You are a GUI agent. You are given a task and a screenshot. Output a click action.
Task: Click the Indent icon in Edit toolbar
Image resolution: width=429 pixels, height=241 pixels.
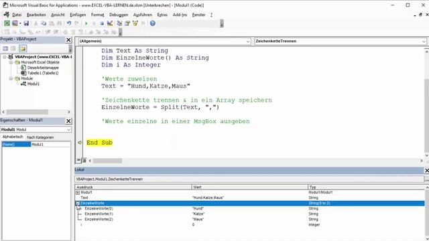click(x=48, y=32)
